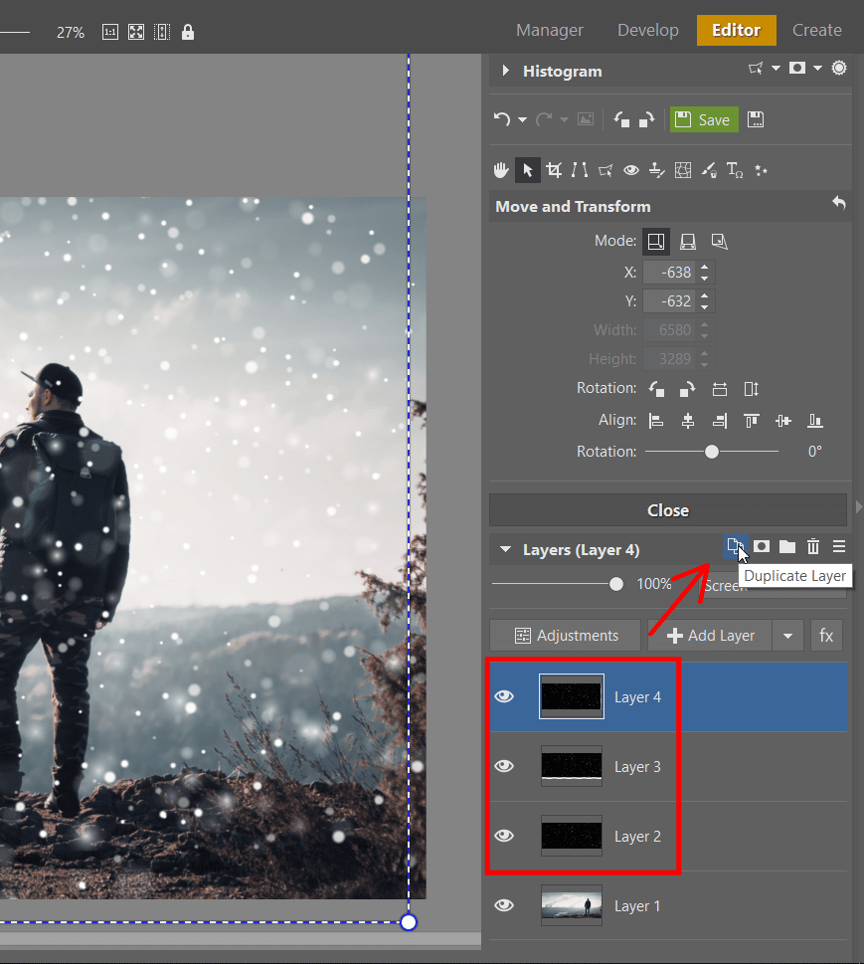Reset Move and Transform with back arrow
The image size is (864, 964).
(x=839, y=203)
